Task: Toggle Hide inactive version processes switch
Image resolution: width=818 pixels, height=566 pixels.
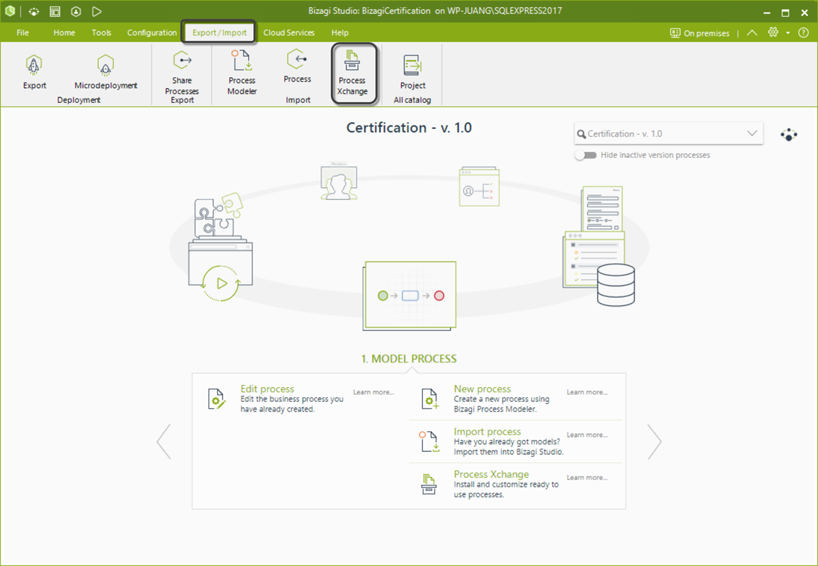Action: (585, 155)
